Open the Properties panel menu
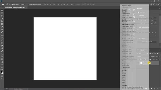This screenshot has width=161, height=90. (160, 9)
